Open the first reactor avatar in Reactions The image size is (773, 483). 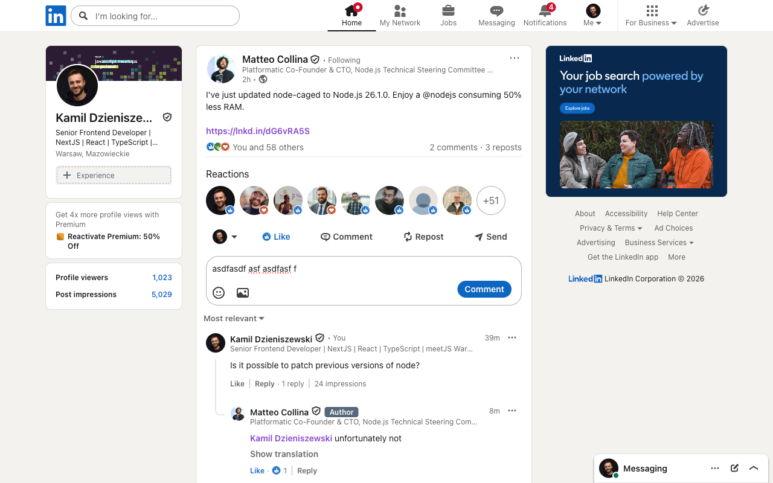(220, 200)
